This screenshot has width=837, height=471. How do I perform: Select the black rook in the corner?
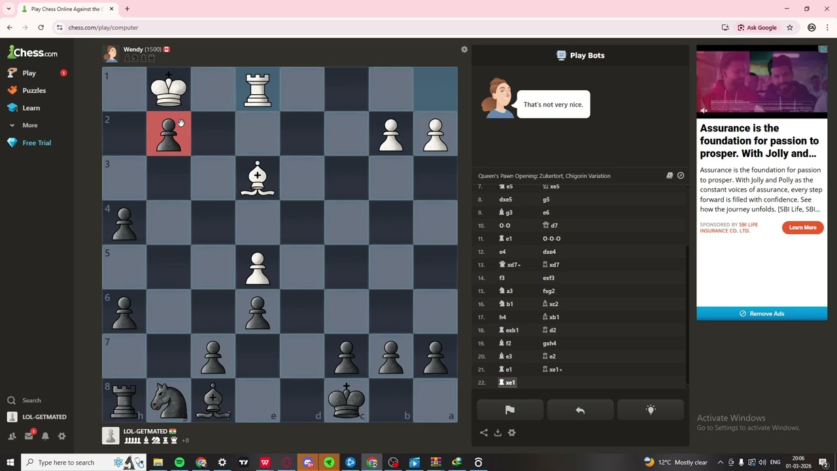click(124, 400)
